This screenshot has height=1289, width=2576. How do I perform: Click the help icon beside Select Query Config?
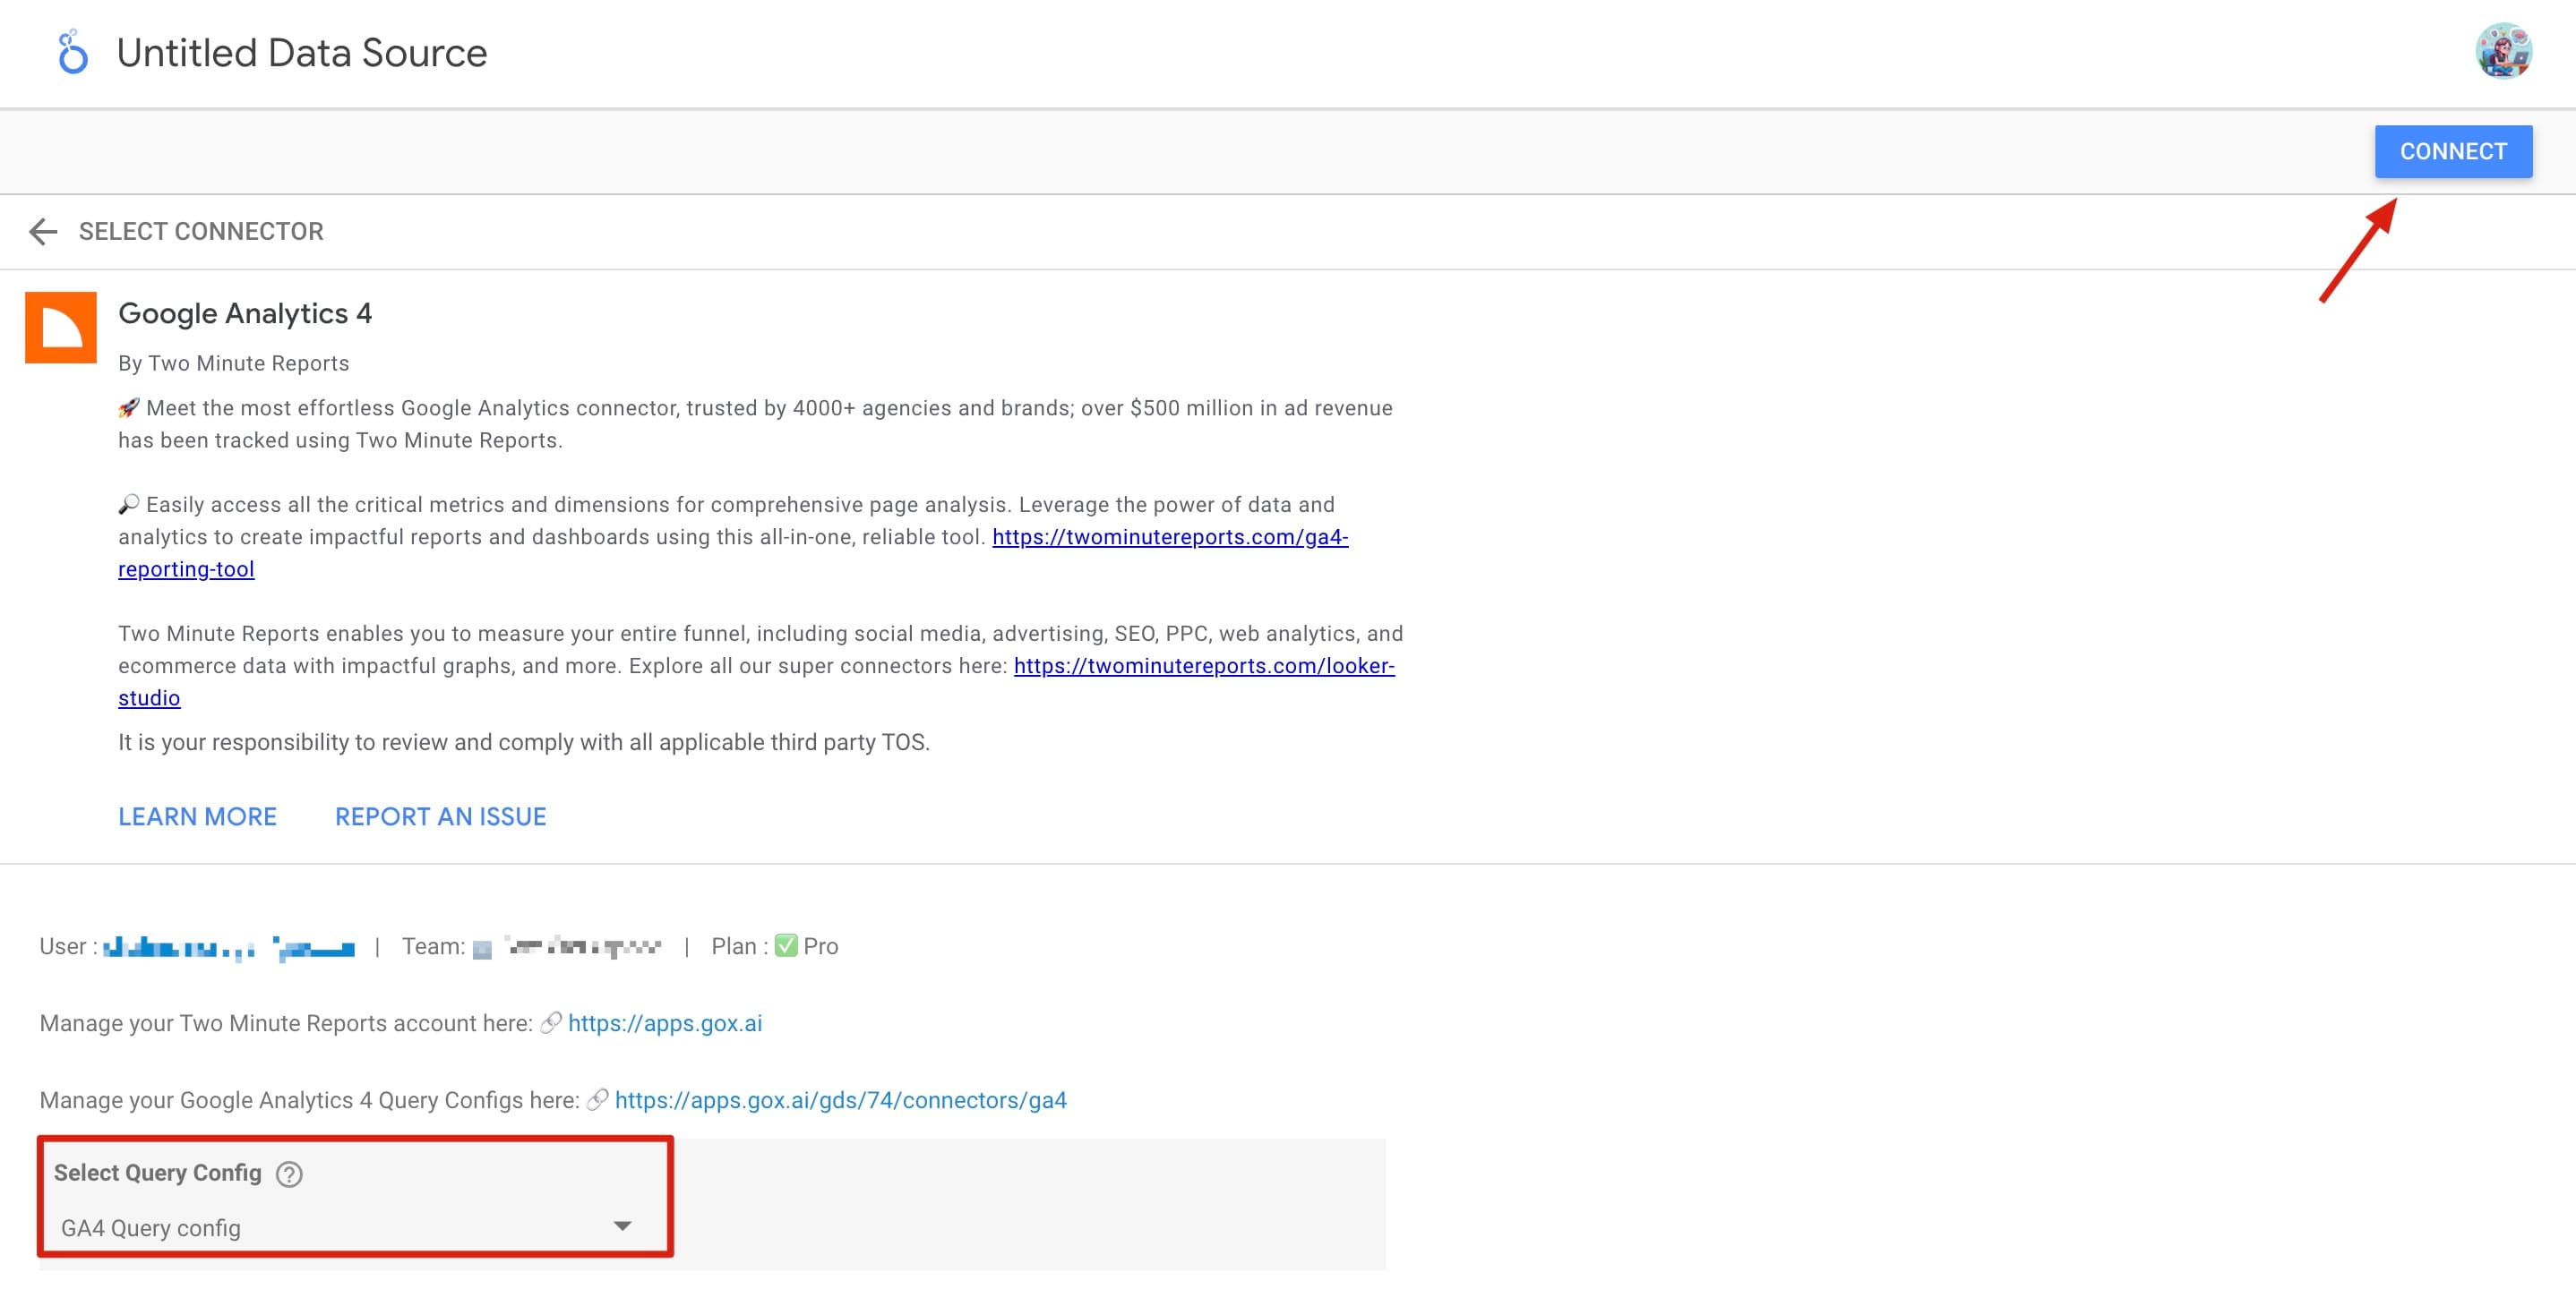click(289, 1174)
